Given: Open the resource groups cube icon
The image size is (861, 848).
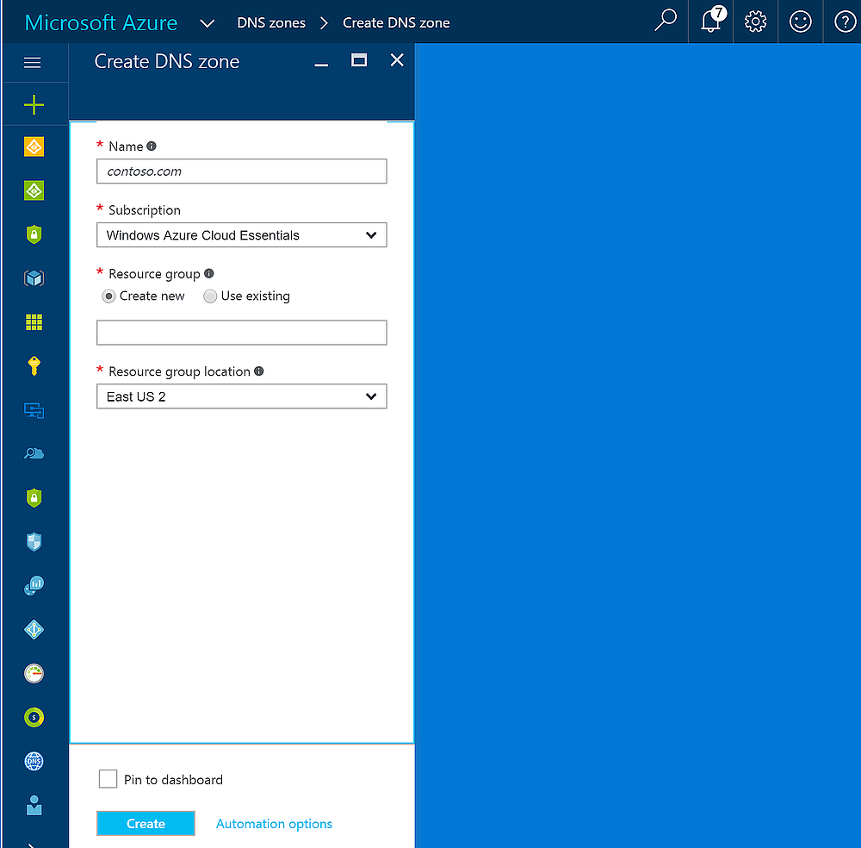Looking at the screenshot, I should [34, 278].
